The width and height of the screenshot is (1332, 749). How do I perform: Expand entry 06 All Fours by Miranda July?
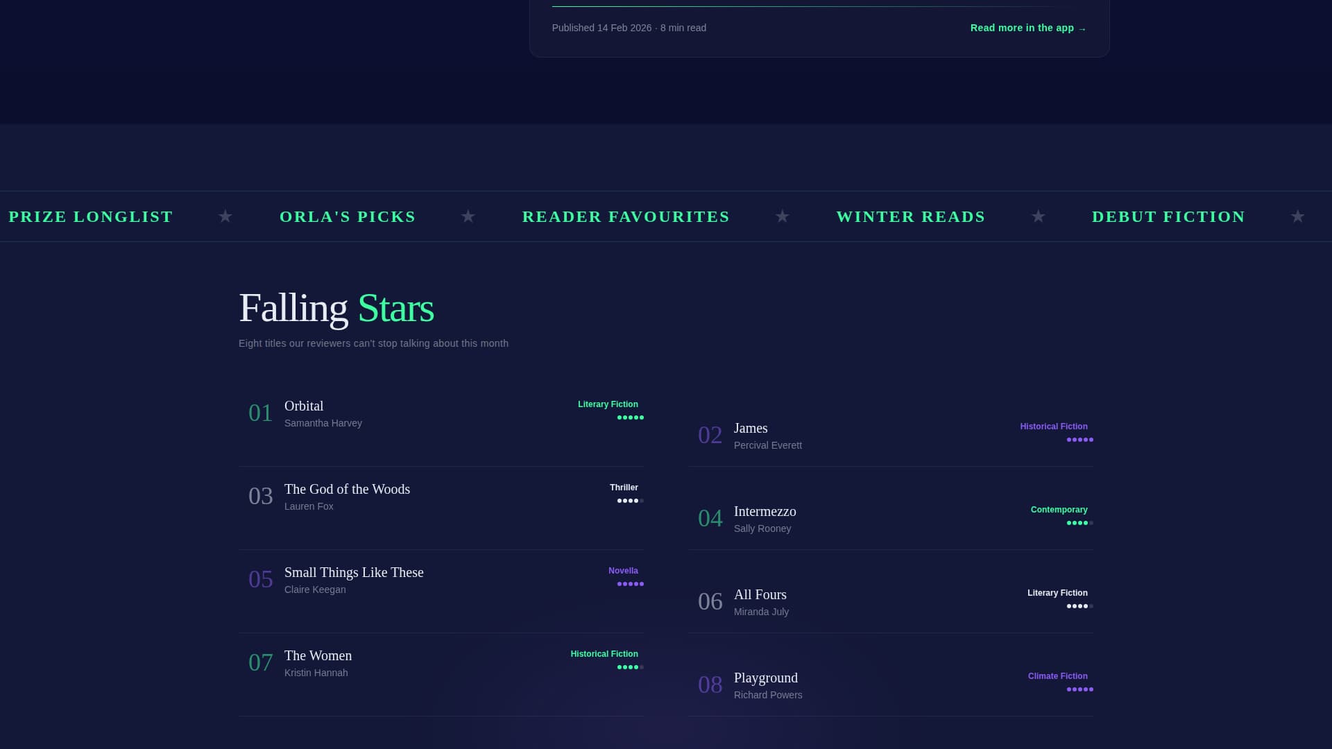[760, 594]
